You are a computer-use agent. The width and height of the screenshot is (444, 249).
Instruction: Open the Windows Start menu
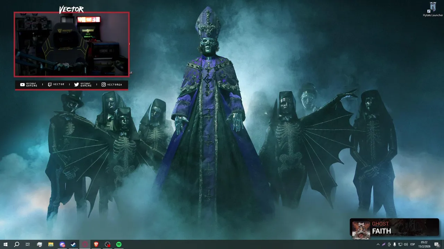(5, 245)
